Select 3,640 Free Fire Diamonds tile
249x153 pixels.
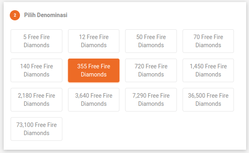click(x=94, y=100)
